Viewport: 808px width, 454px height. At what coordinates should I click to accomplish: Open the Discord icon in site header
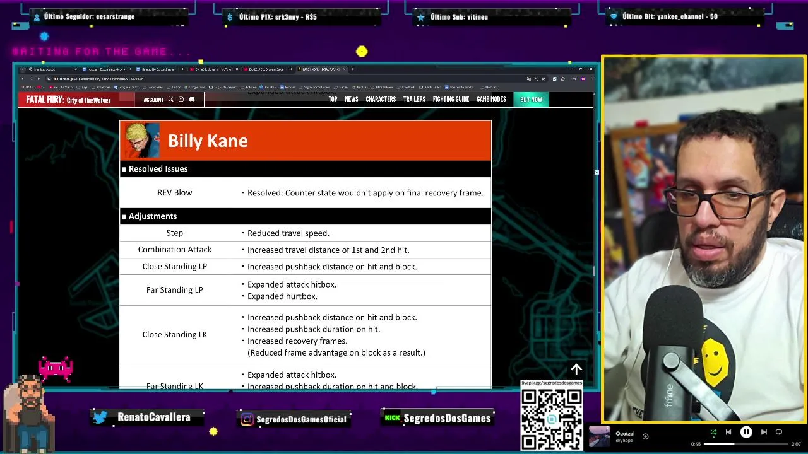pyautogui.click(x=192, y=100)
